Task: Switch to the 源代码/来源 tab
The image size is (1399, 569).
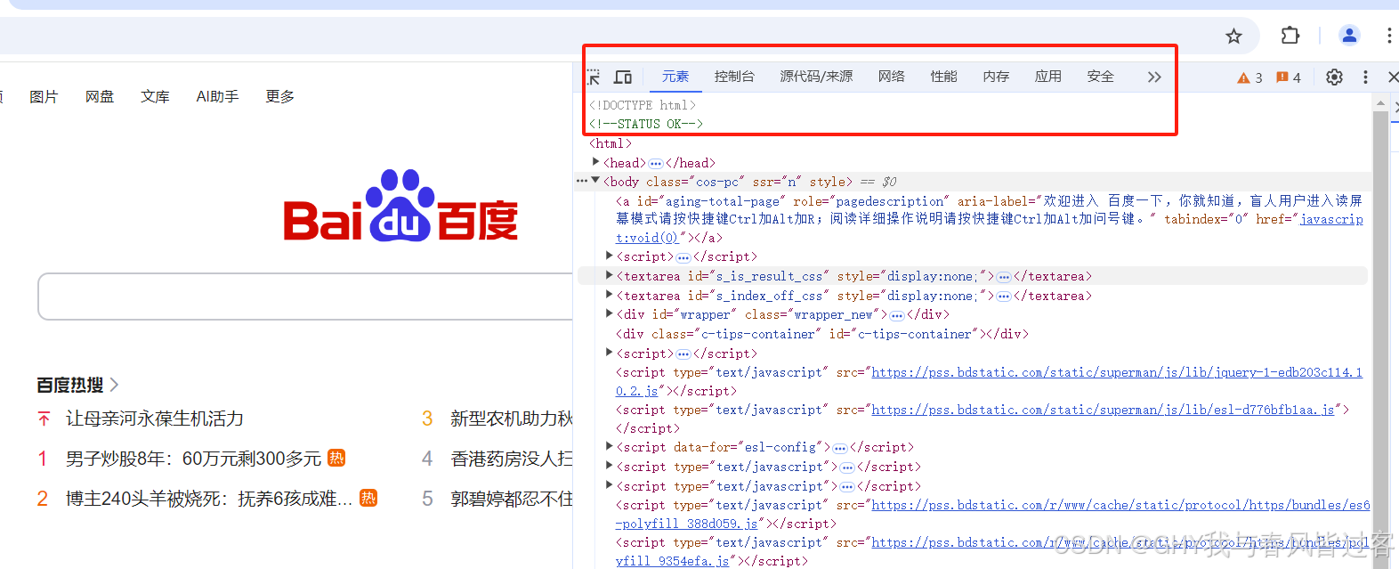Action: (816, 77)
